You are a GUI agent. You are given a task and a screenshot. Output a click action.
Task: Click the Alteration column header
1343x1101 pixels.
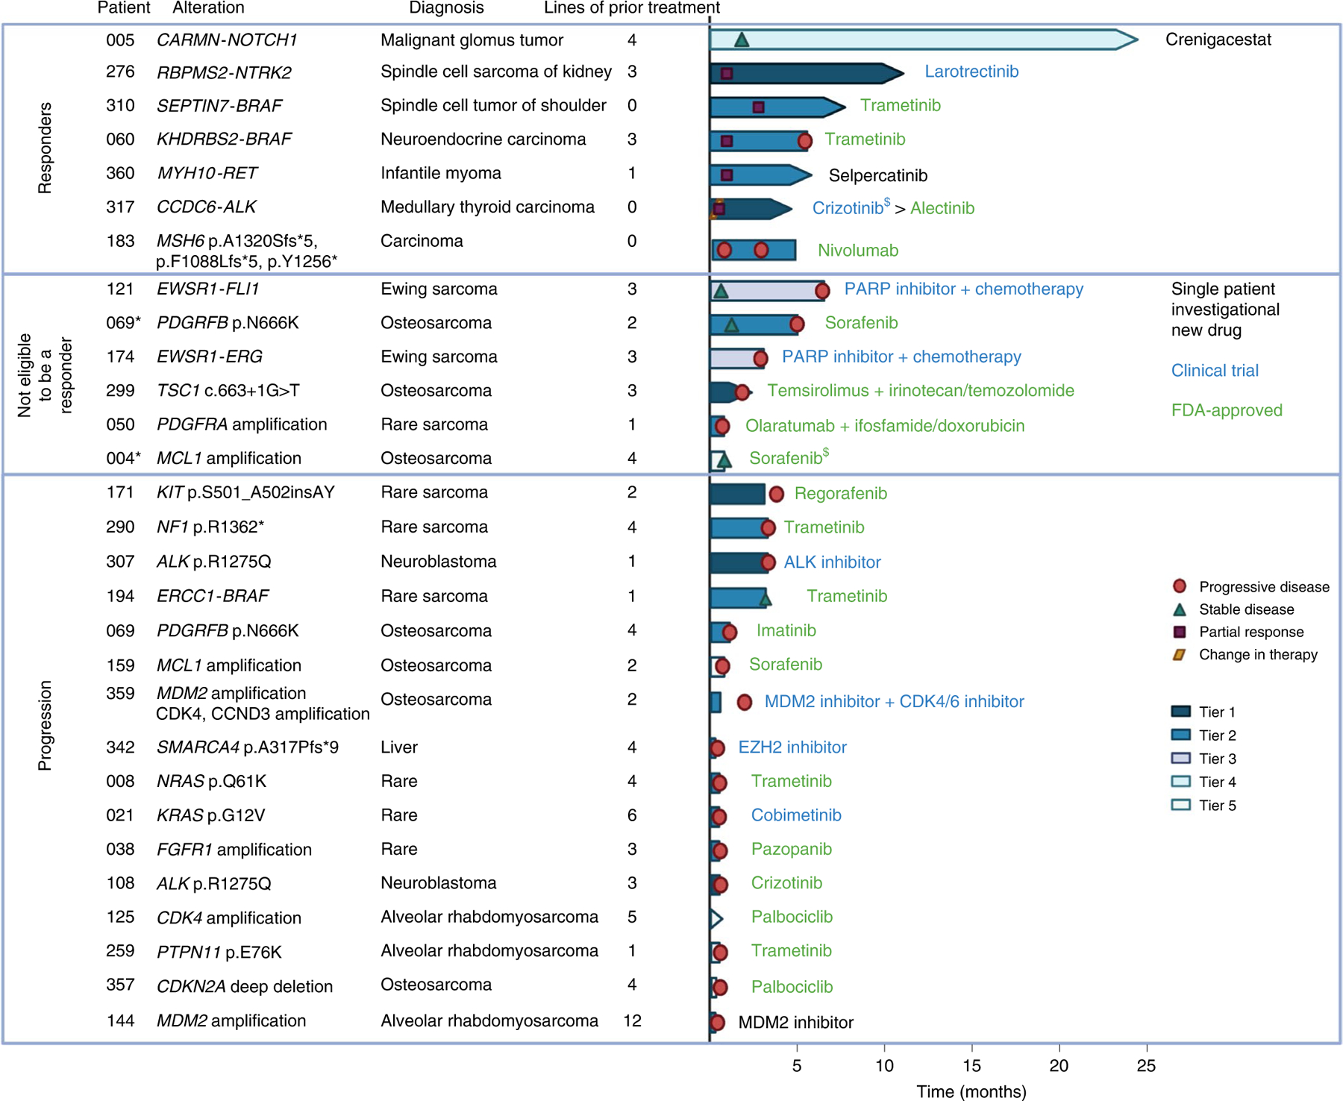point(208,8)
